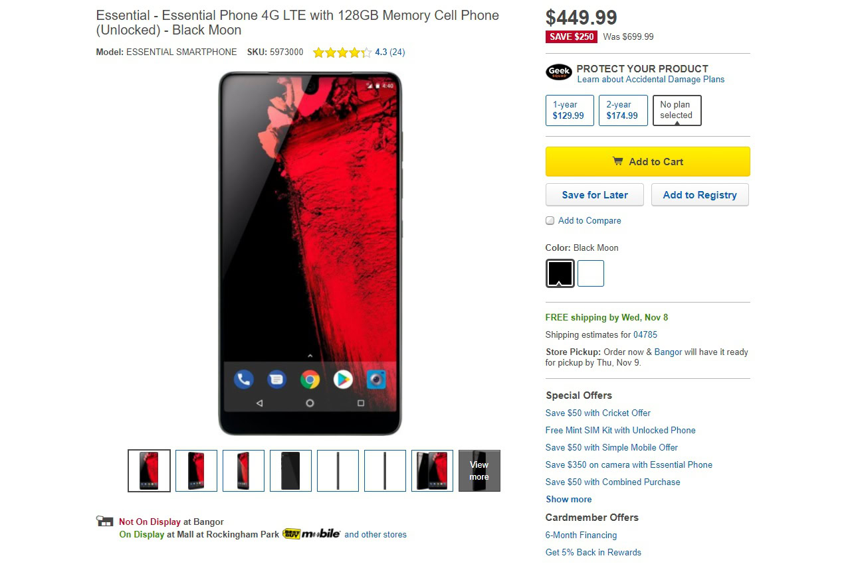The width and height of the screenshot is (854, 566).
Task: Change the shipping ZIP code 04785
Action: [645, 335]
